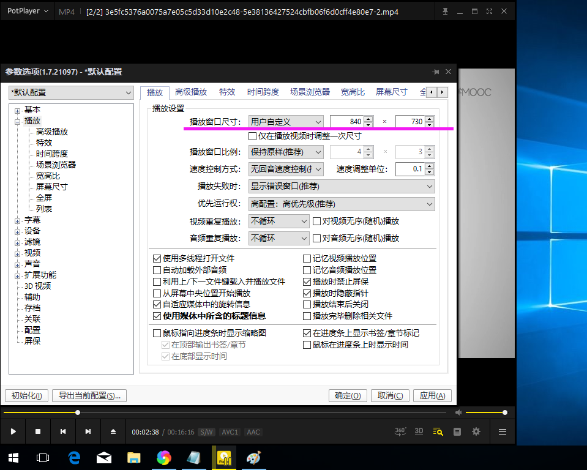
Task: Click the control panel settings gear icon
Action: (x=476, y=431)
